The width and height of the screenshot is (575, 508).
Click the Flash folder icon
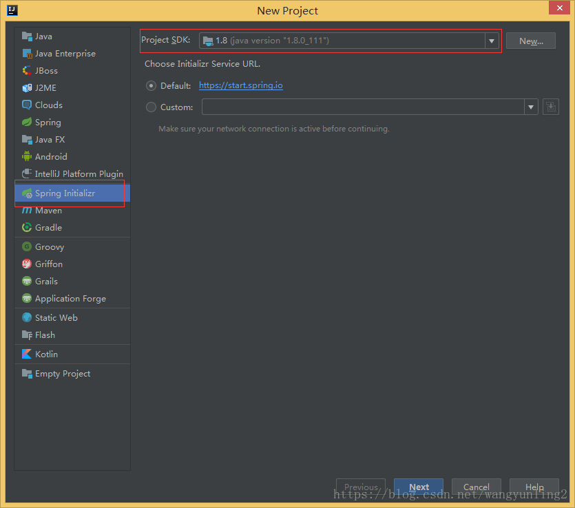27,335
